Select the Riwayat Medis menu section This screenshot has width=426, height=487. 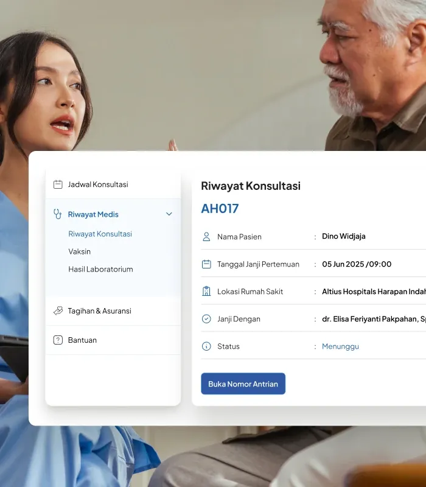(x=113, y=214)
